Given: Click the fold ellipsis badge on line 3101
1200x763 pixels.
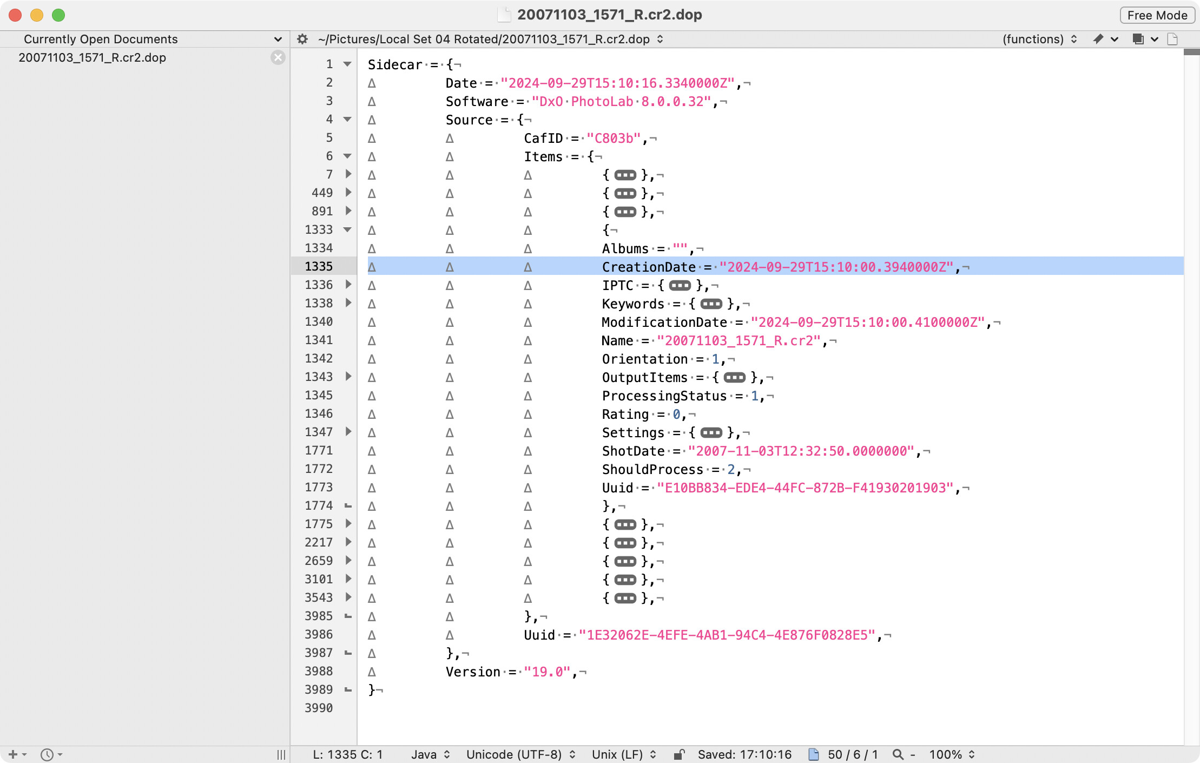Looking at the screenshot, I should click(x=625, y=580).
